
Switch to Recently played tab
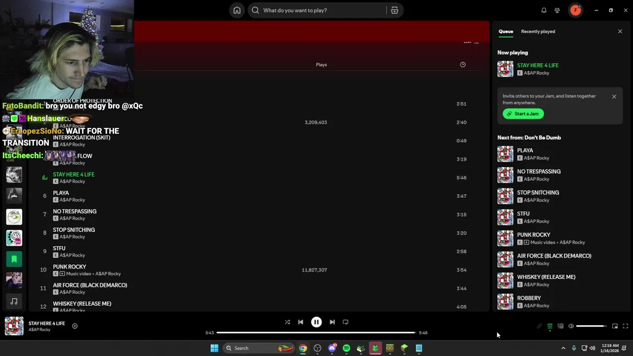tap(538, 31)
